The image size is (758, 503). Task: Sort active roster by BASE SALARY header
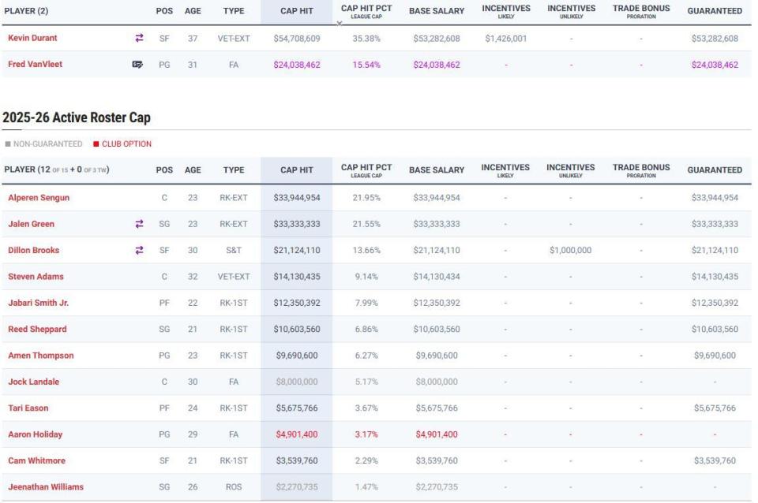(x=437, y=170)
